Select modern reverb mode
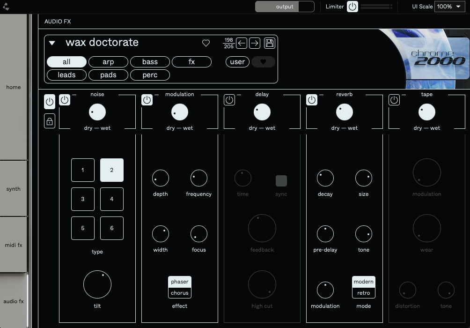Viewport: 470px width, 328px height. [x=364, y=282]
